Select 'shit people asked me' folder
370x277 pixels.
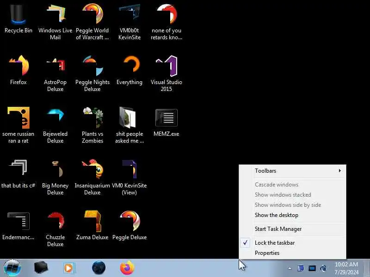click(x=129, y=125)
